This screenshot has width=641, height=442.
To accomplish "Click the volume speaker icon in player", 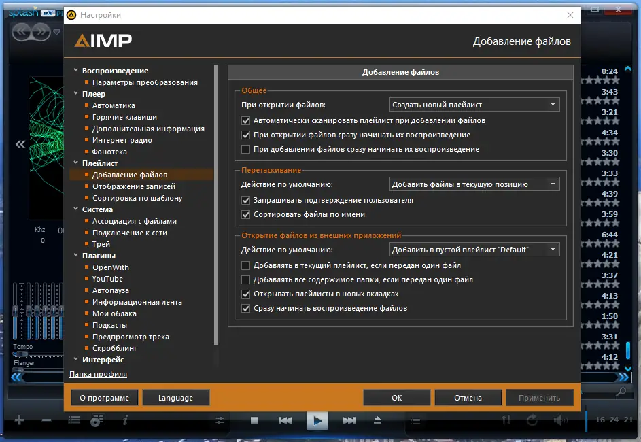I will tap(561, 420).
